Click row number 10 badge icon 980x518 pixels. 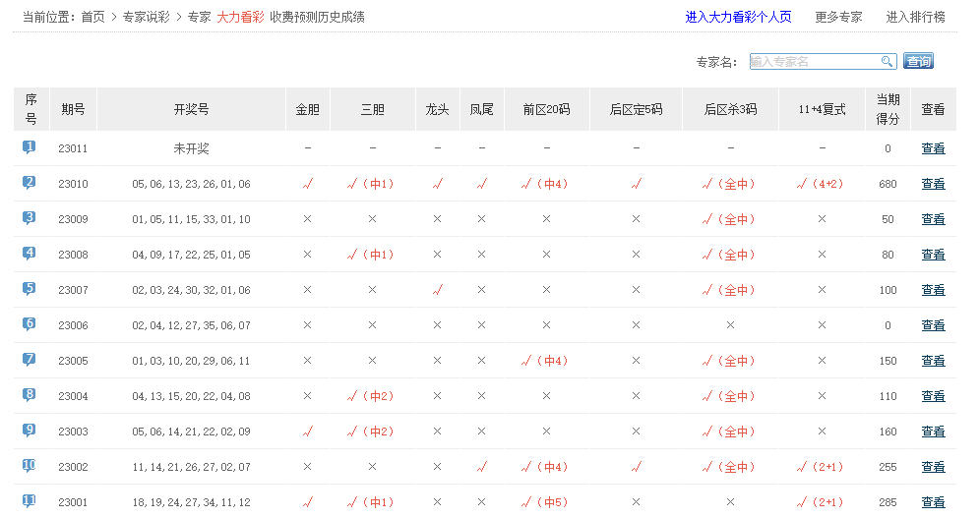(x=30, y=466)
